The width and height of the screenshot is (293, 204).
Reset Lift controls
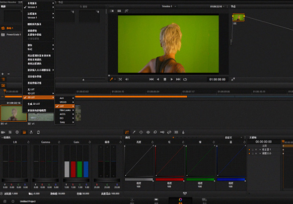point(28,142)
